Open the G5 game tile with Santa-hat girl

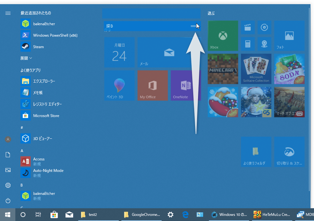(x=256, y=102)
